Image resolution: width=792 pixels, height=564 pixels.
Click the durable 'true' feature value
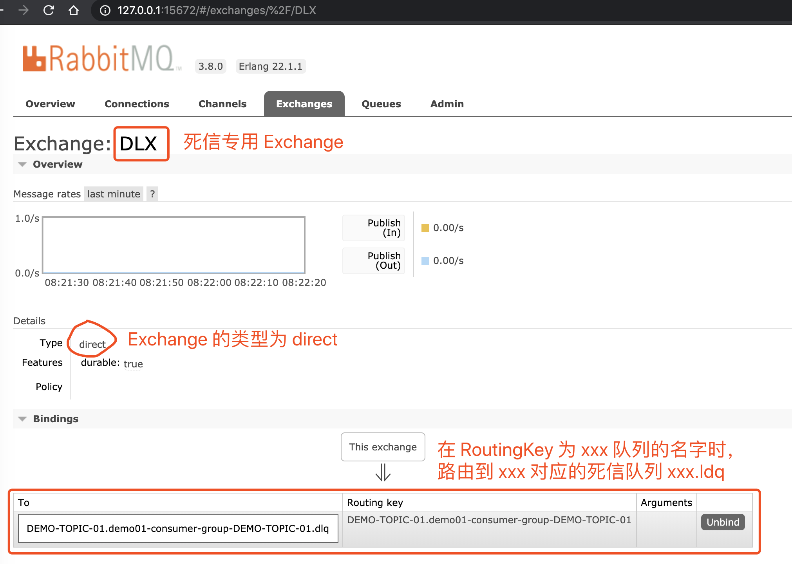click(x=133, y=364)
